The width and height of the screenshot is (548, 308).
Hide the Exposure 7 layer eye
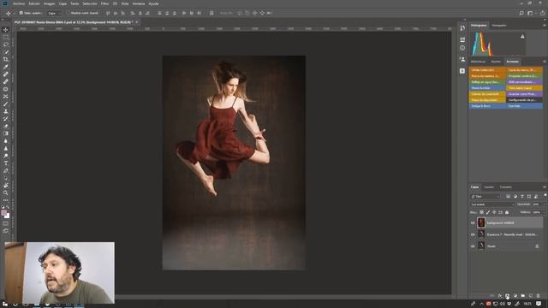(x=473, y=234)
